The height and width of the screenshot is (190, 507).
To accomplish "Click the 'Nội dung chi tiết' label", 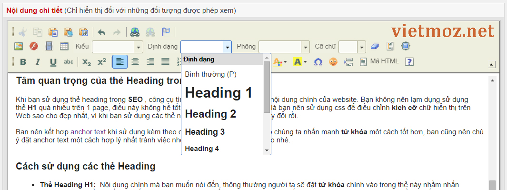I will point(34,10).
